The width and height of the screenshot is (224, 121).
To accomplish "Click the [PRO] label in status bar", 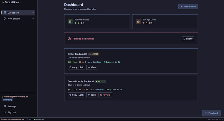I will 29,120.
